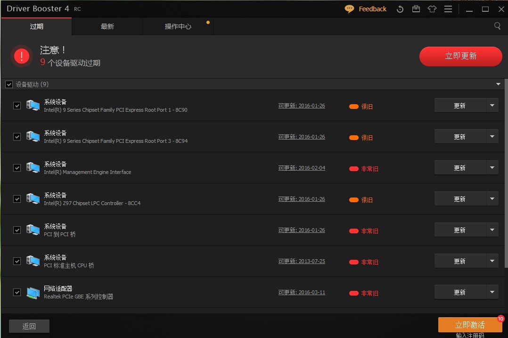Uncheck Management Engine Interface checkbox
508x338 pixels.
pos(17,168)
